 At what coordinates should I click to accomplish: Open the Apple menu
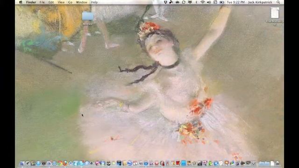(x=21, y=2)
